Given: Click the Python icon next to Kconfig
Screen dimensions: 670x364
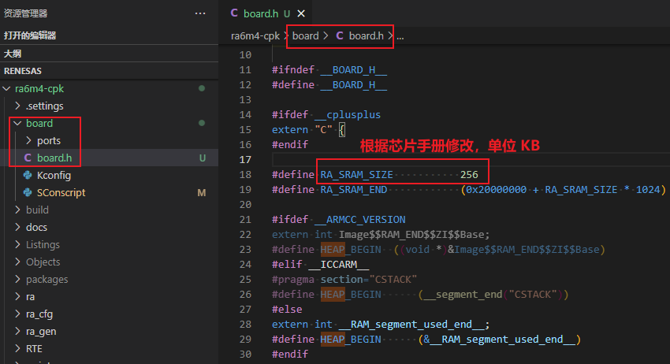Looking at the screenshot, I should coord(28,175).
